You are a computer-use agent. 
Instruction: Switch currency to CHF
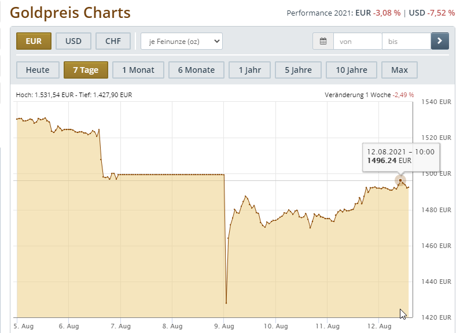(x=113, y=41)
